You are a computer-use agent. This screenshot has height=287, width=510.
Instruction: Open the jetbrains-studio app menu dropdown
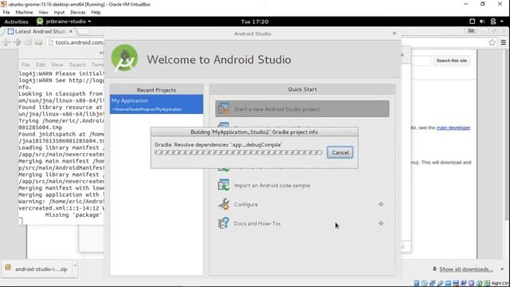click(x=89, y=22)
